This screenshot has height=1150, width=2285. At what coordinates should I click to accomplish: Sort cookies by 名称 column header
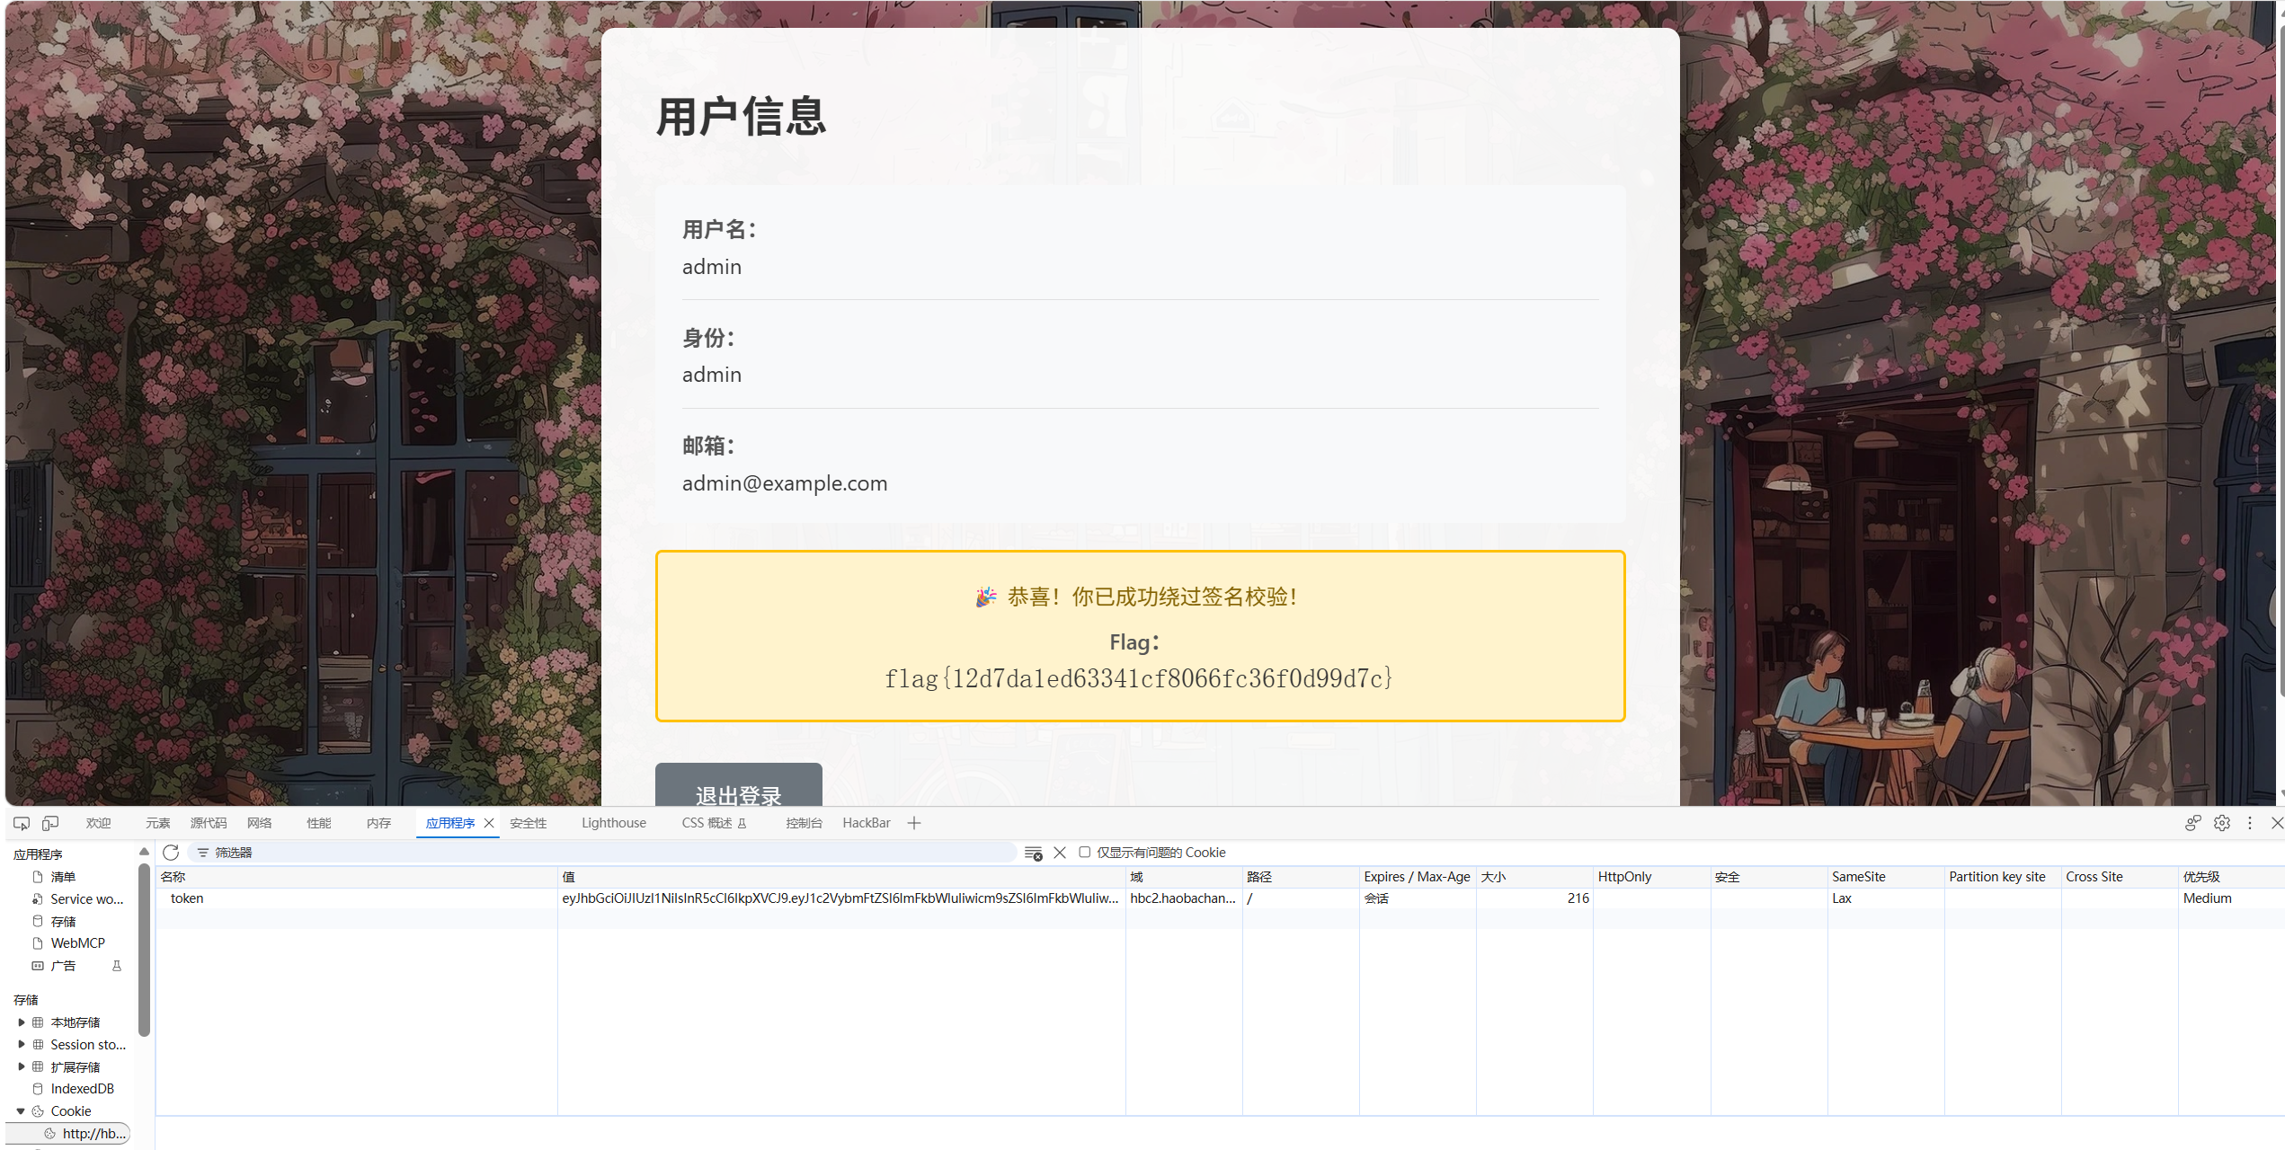point(356,877)
